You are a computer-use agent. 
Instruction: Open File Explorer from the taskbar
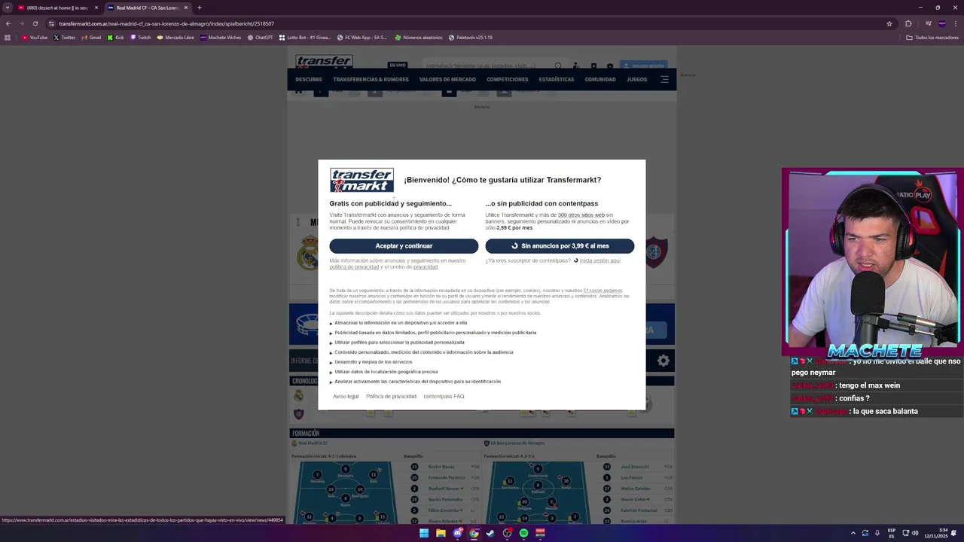pos(441,533)
